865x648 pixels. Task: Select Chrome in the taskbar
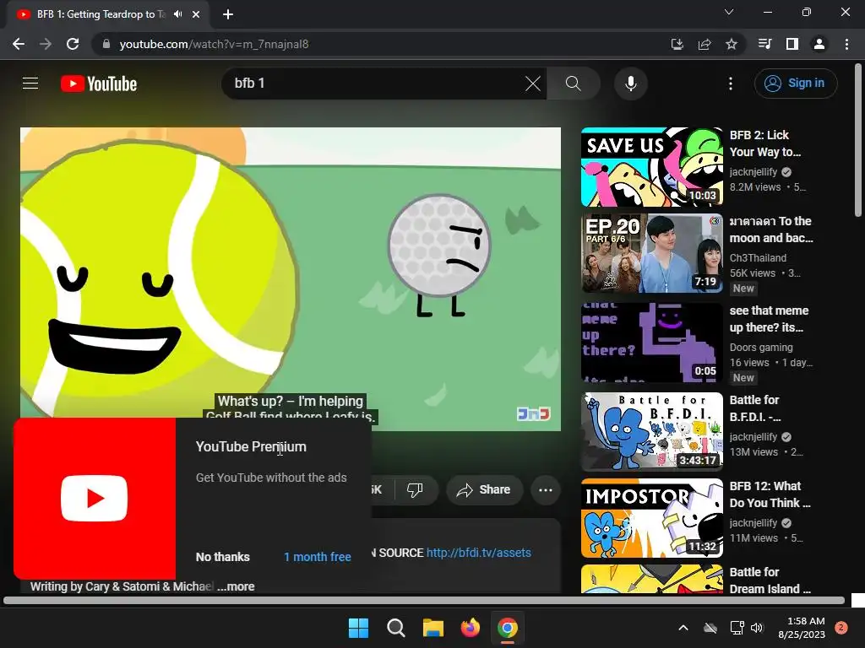[x=508, y=628]
